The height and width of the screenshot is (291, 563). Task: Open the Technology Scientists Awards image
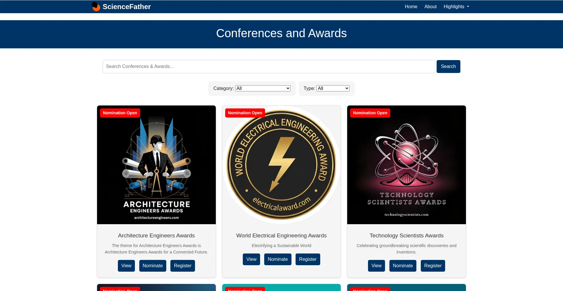(406, 165)
